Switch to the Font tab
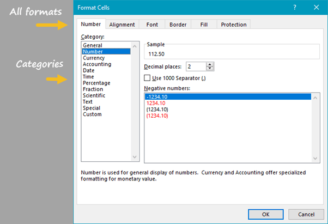Image resolution: width=328 pixels, height=224 pixels. [x=152, y=25]
